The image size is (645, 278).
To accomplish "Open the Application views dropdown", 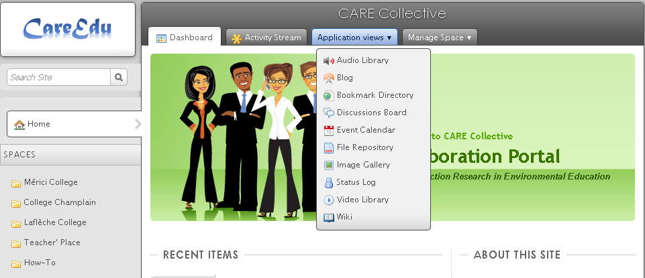I will click(x=354, y=38).
